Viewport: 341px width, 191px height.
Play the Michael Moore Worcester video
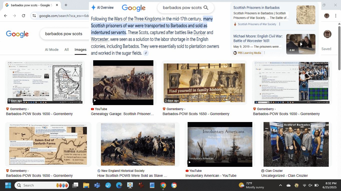click(301, 44)
